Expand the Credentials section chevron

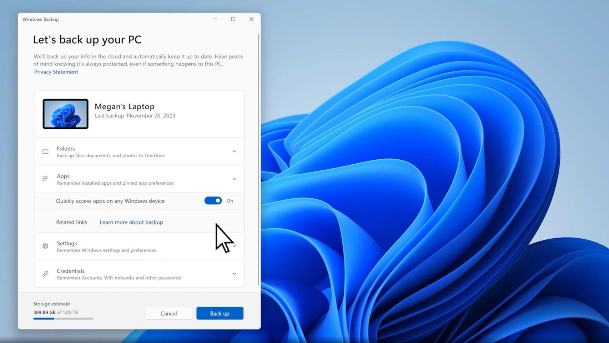(x=234, y=274)
